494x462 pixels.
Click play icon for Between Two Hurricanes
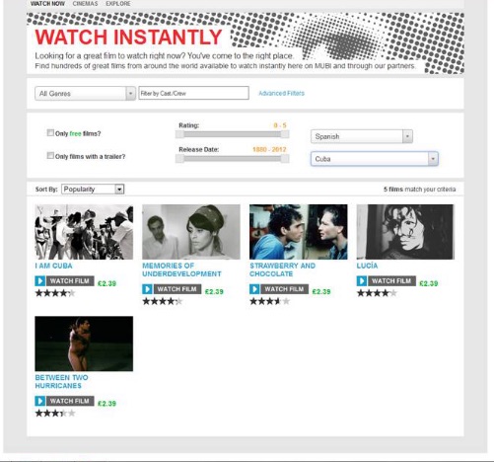[x=40, y=401]
